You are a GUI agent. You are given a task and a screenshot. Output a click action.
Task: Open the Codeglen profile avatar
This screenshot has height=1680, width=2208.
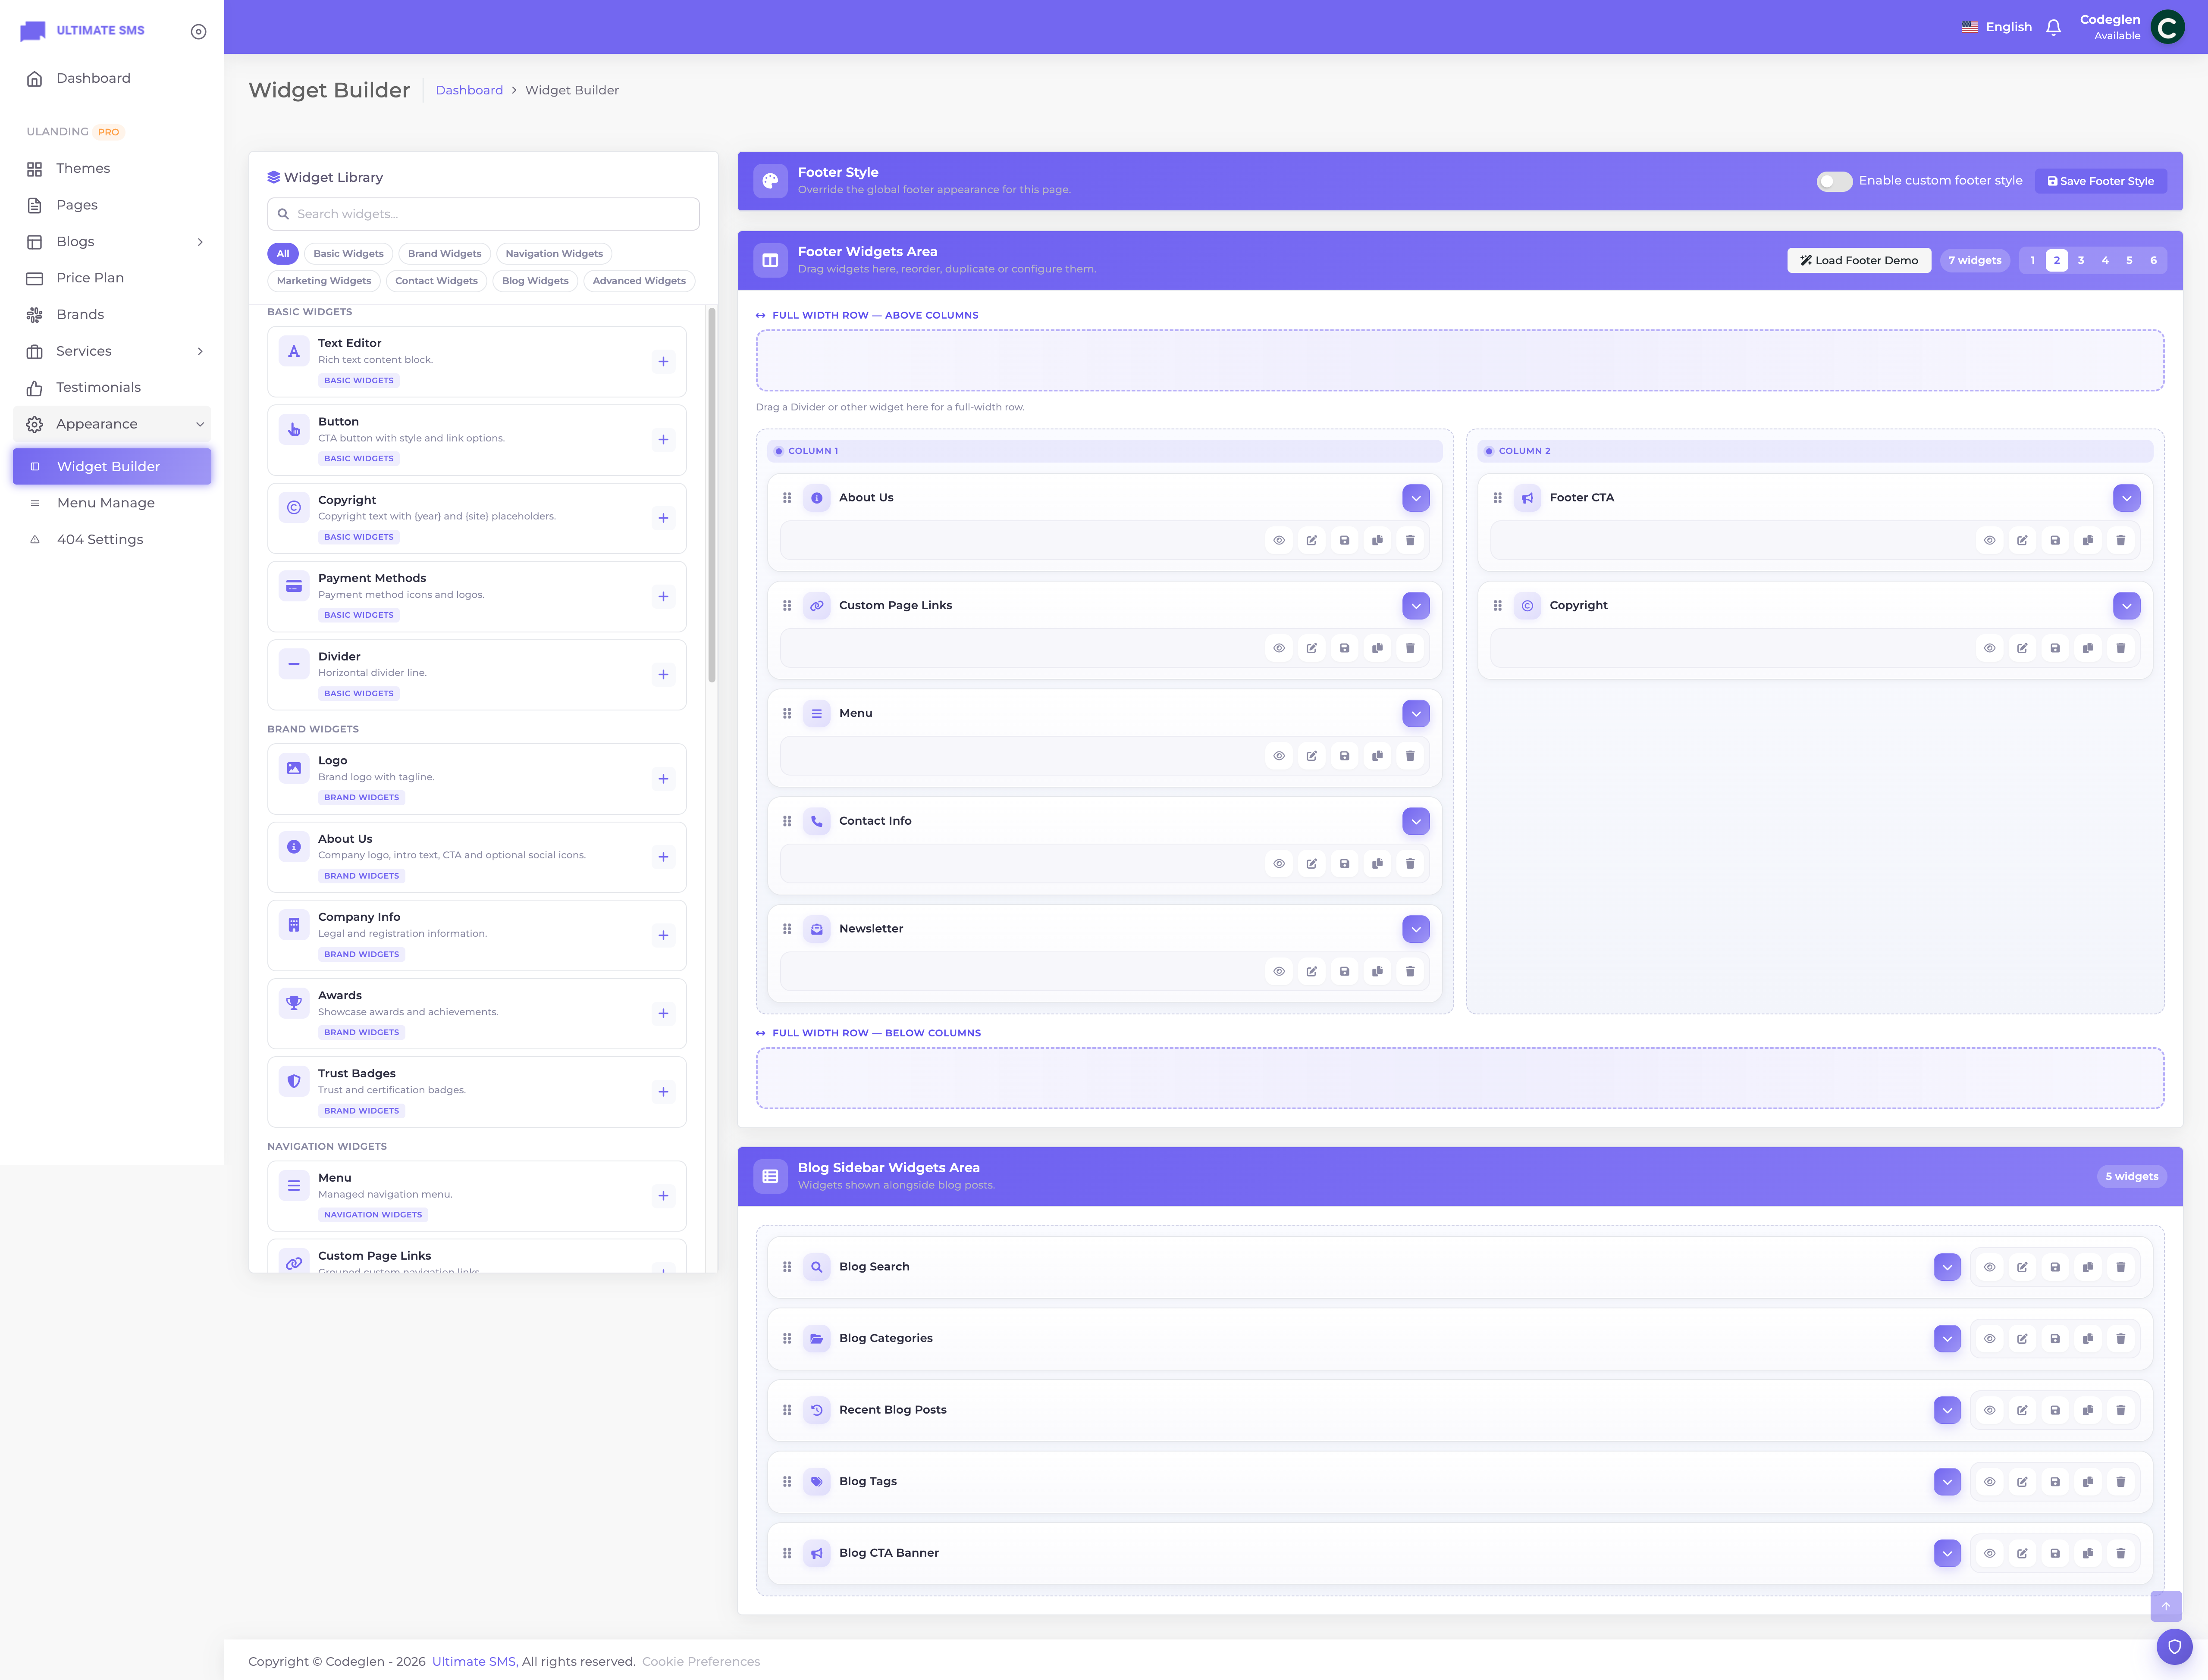(x=2167, y=27)
